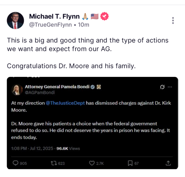
Task: Click the blue verified check beside Bondi
Action: click(92, 87)
